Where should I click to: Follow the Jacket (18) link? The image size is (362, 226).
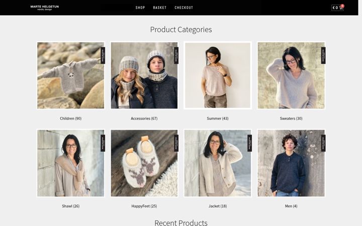[218, 206]
